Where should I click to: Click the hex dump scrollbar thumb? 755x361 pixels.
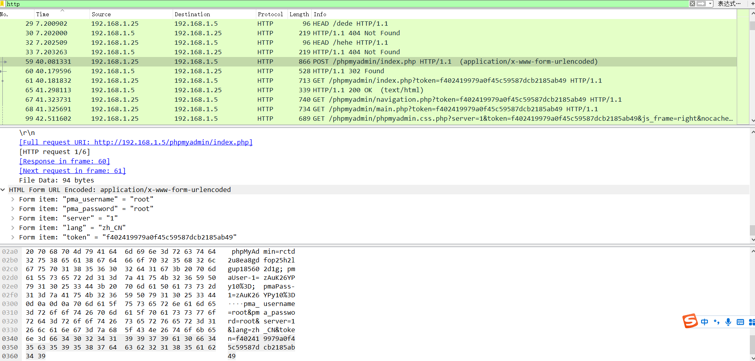(x=752, y=344)
